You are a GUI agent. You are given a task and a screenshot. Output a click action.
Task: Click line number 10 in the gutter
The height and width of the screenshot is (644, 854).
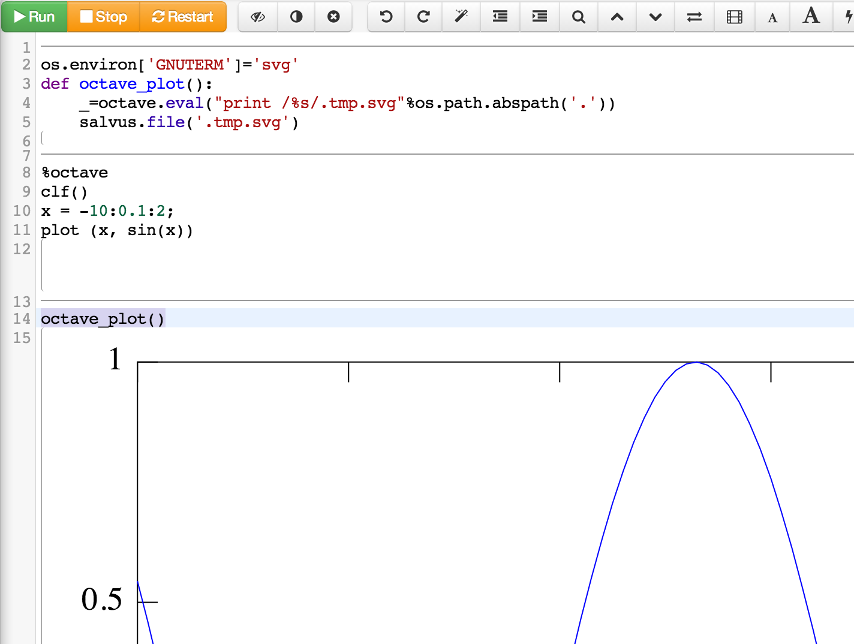click(x=22, y=210)
